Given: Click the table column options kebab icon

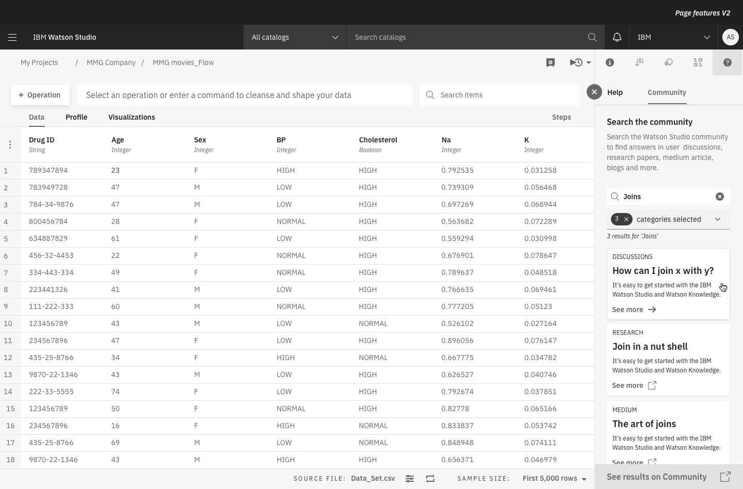Looking at the screenshot, I should (x=10, y=145).
